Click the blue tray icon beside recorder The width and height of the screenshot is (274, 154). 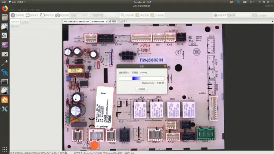(239, 2)
